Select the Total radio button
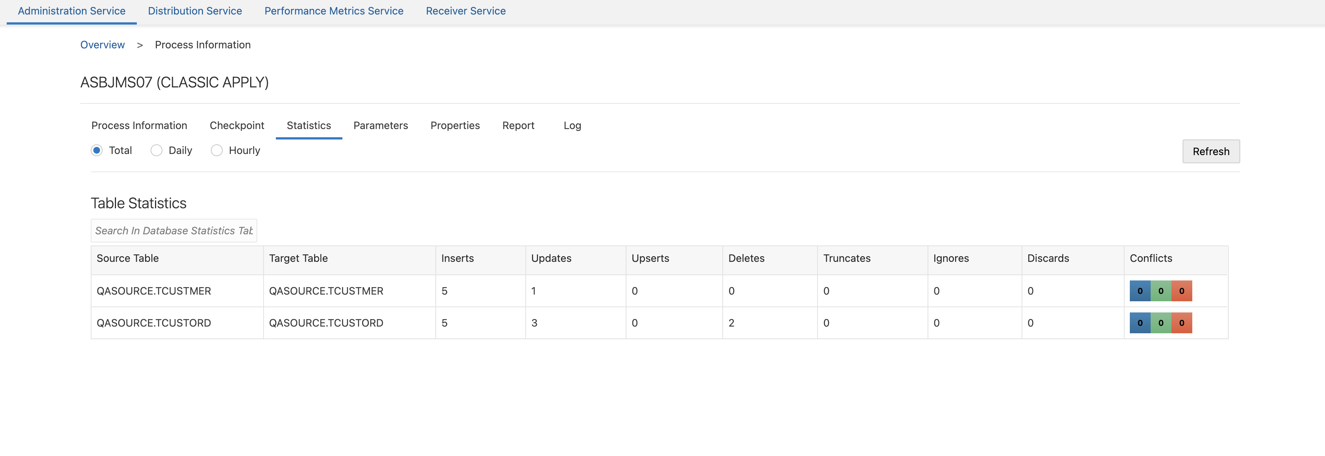The width and height of the screenshot is (1325, 456). [97, 150]
